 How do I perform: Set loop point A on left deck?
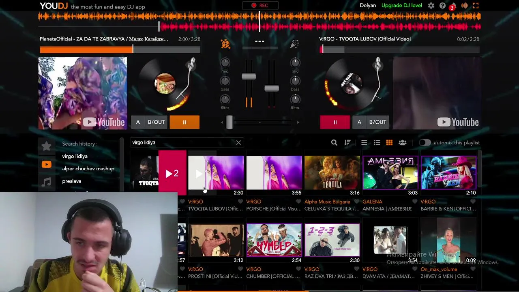(x=138, y=122)
